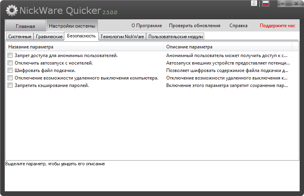Switch to Пользовательские модули sub-tab
The width and height of the screenshot is (304, 196).
pyautogui.click(x=175, y=37)
